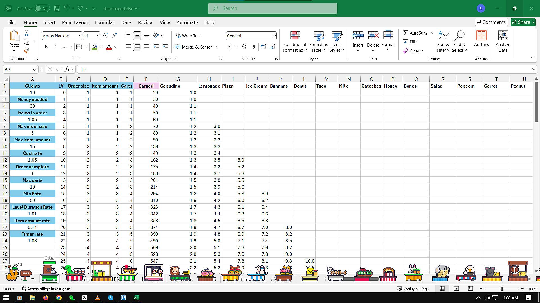Click the Increase Decimal icon
Image resolution: width=540 pixels, height=303 pixels.
(264, 47)
